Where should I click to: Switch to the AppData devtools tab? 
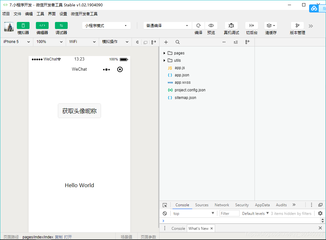tap(262, 205)
